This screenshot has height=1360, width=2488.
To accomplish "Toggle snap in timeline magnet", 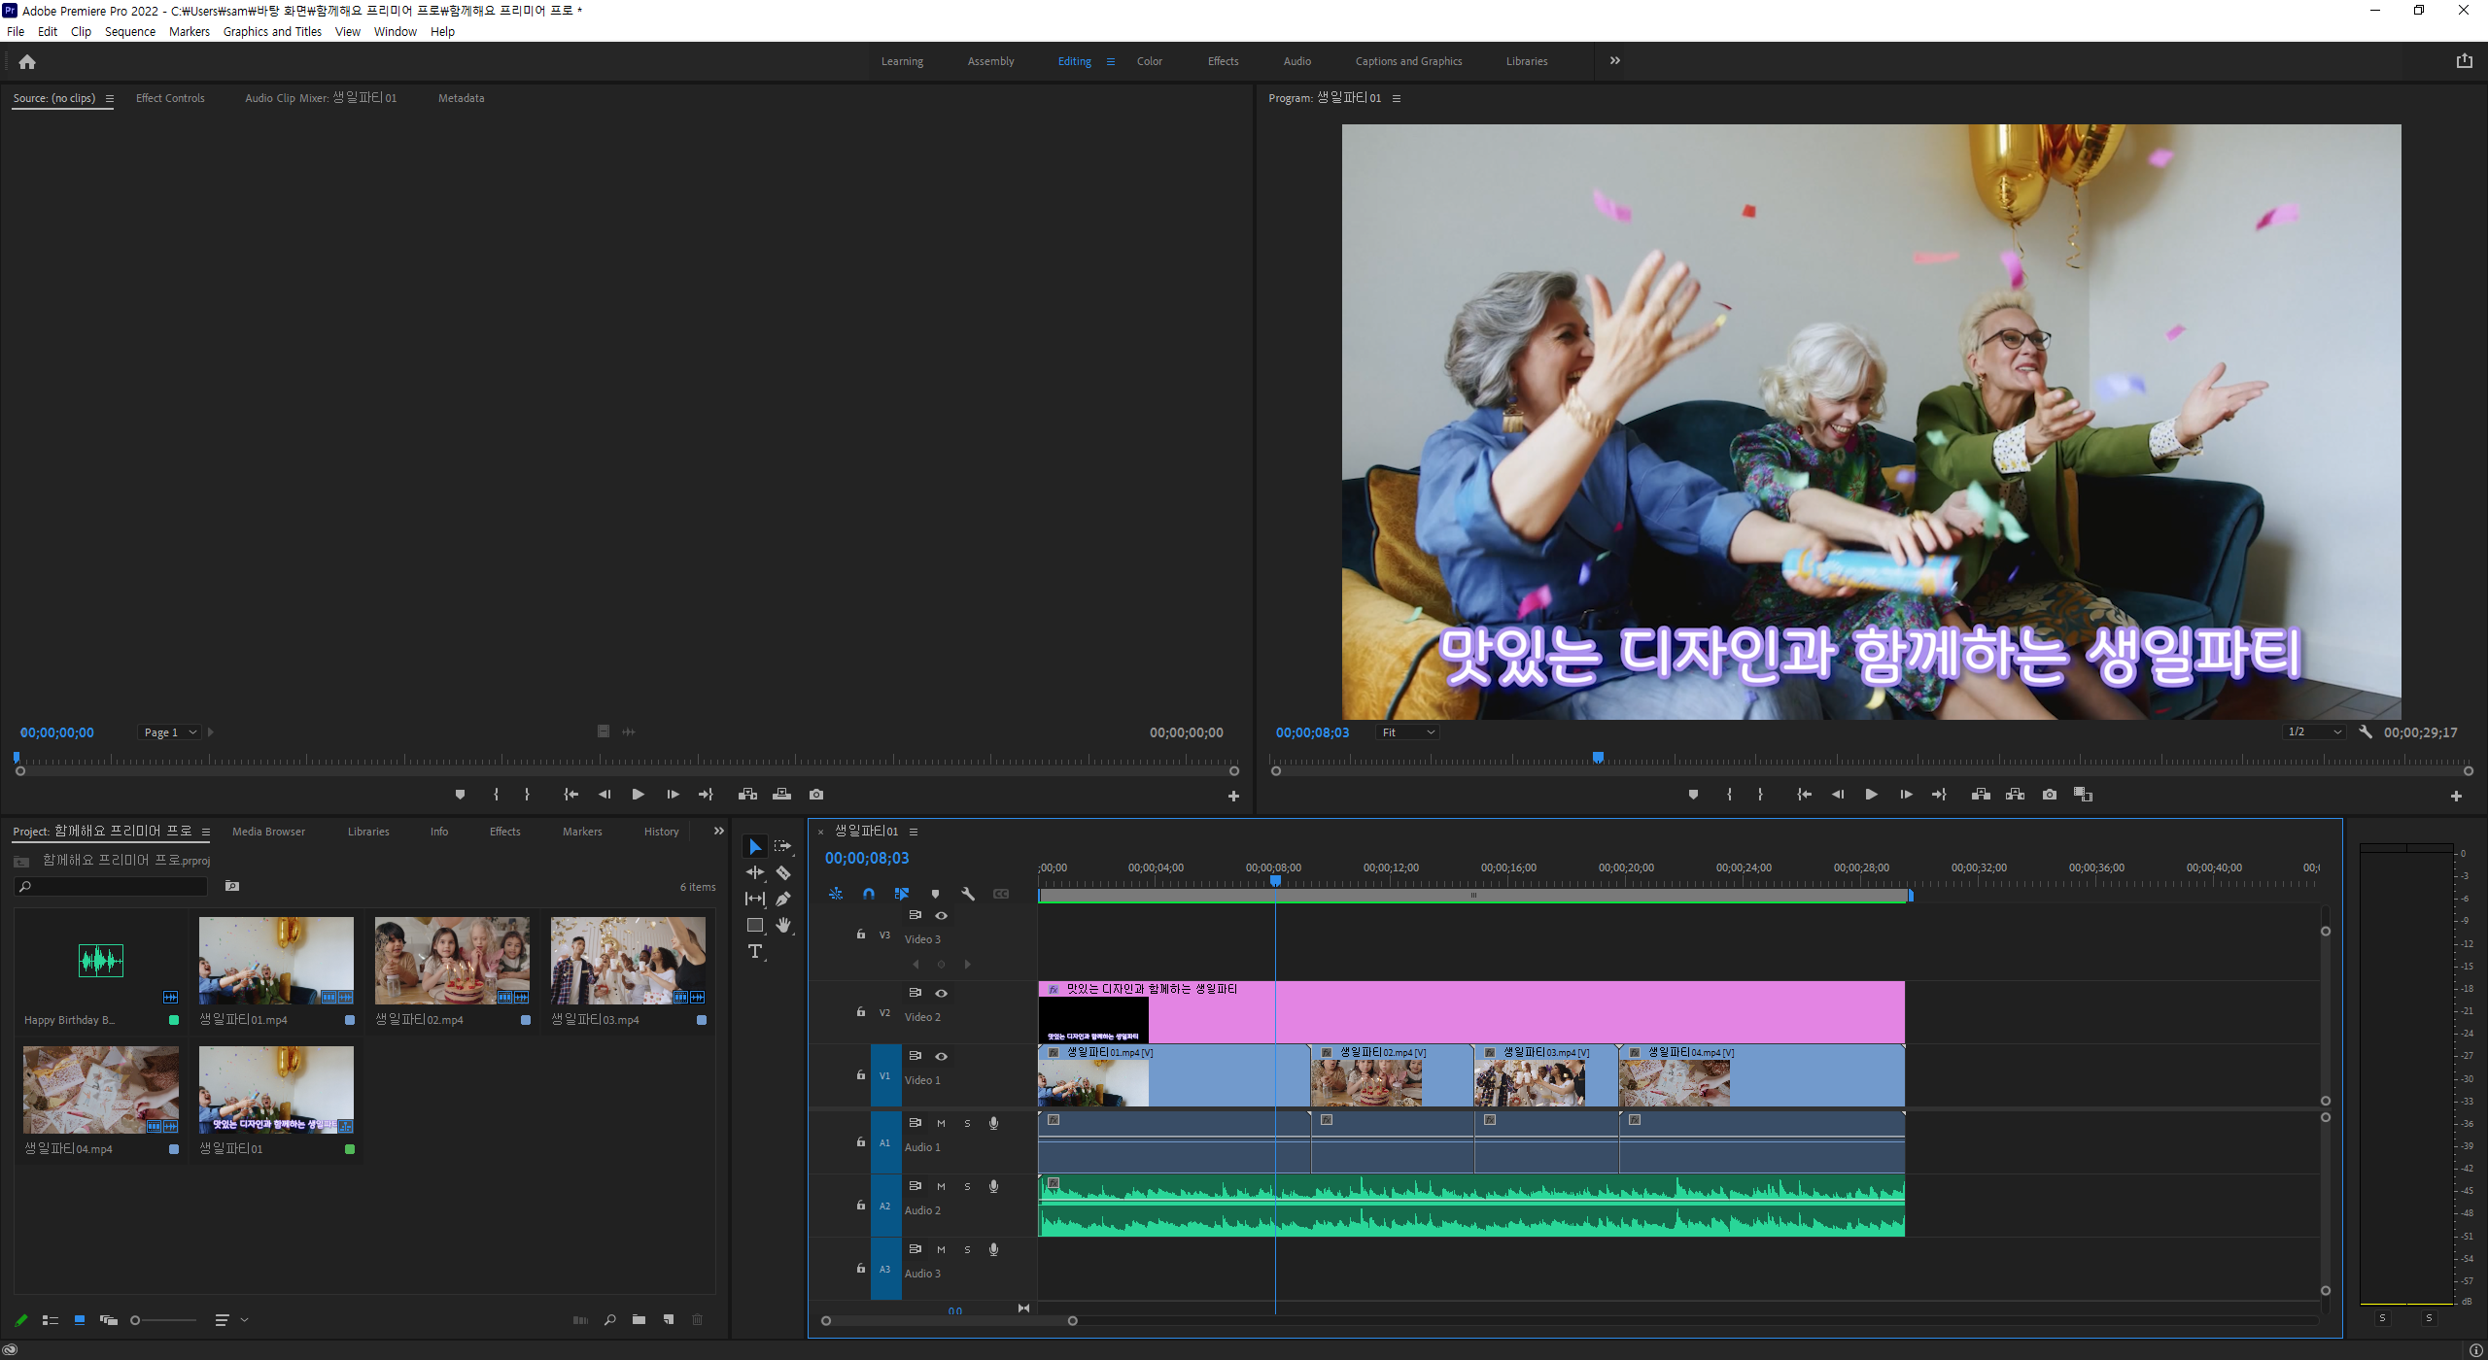I will point(869,894).
